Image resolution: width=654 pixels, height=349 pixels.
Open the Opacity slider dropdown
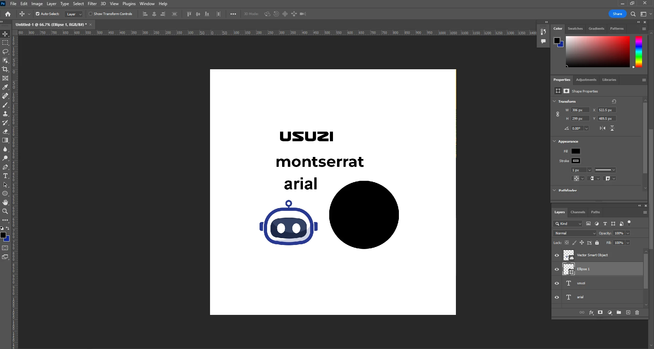[x=628, y=233]
